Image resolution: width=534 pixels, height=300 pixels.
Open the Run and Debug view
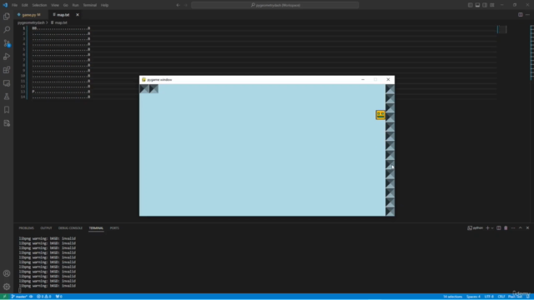tap(7, 57)
